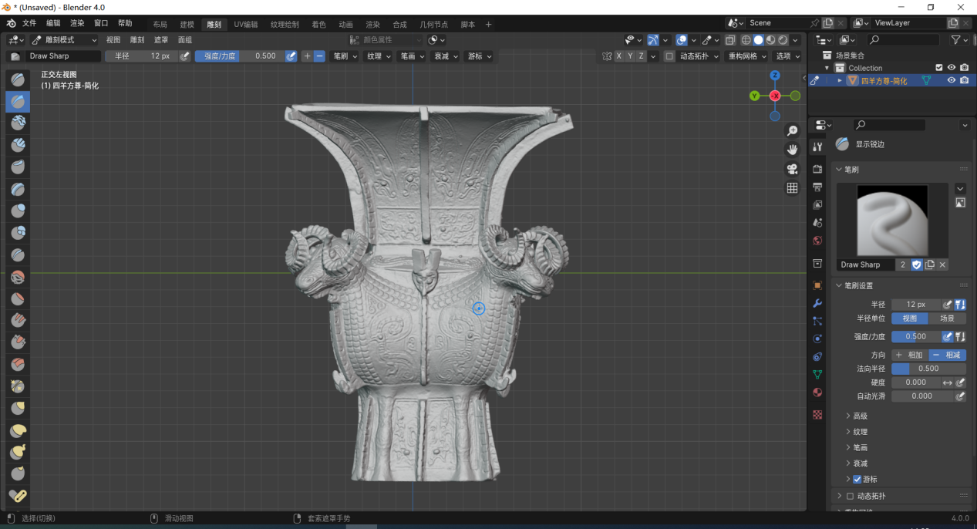Select the Draw brush tool at top of toolbar
Screen dimensions: 977x529
click(18, 79)
